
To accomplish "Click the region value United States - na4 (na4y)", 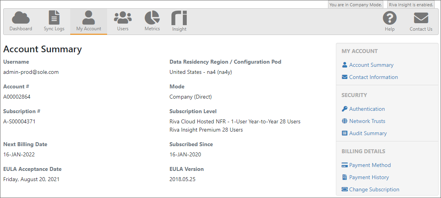I will pos(200,72).
